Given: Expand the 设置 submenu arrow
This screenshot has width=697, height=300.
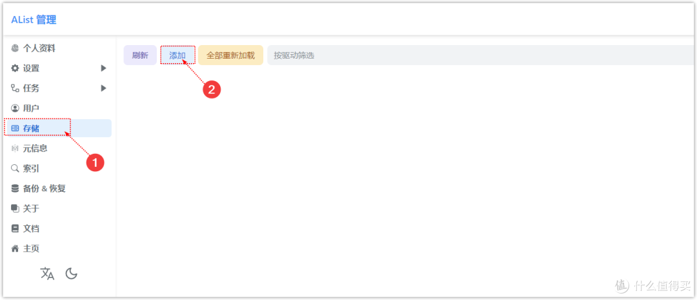Looking at the screenshot, I should tap(103, 68).
